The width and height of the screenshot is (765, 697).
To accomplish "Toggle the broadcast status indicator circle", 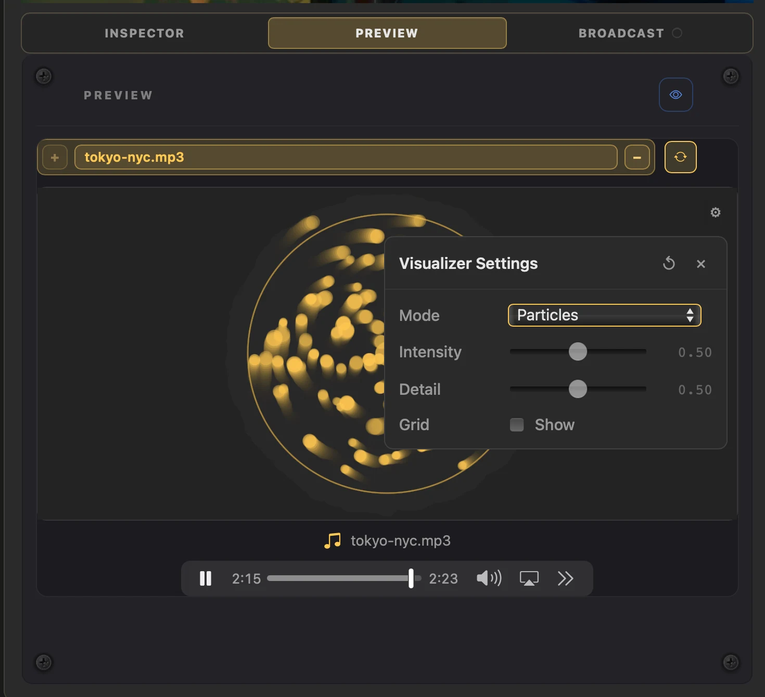I will click(677, 33).
